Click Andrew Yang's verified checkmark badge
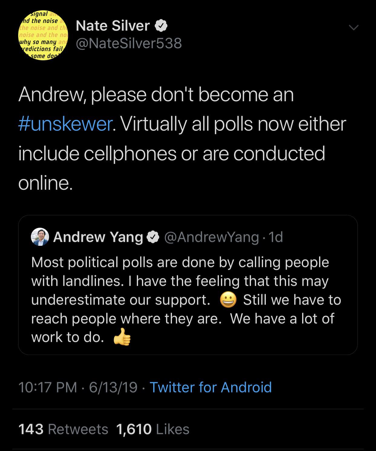Image resolution: width=376 pixels, height=451 pixels. [x=153, y=237]
